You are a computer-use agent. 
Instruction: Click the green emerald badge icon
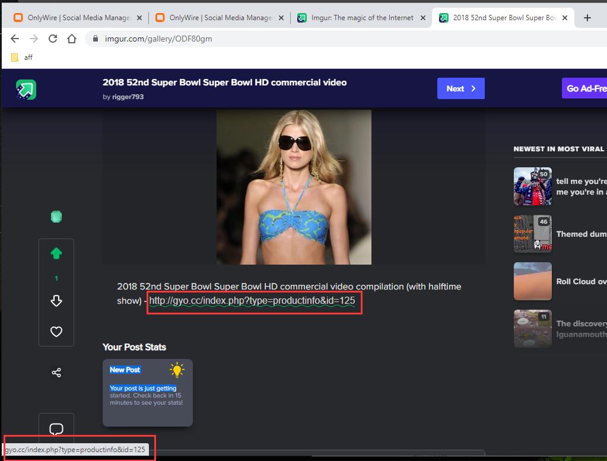click(56, 217)
